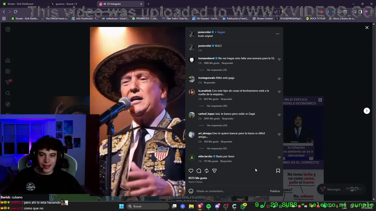Viewport: 376px width, 211px height.
Task: Like tomasrebord's comment
Action: click(x=279, y=59)
